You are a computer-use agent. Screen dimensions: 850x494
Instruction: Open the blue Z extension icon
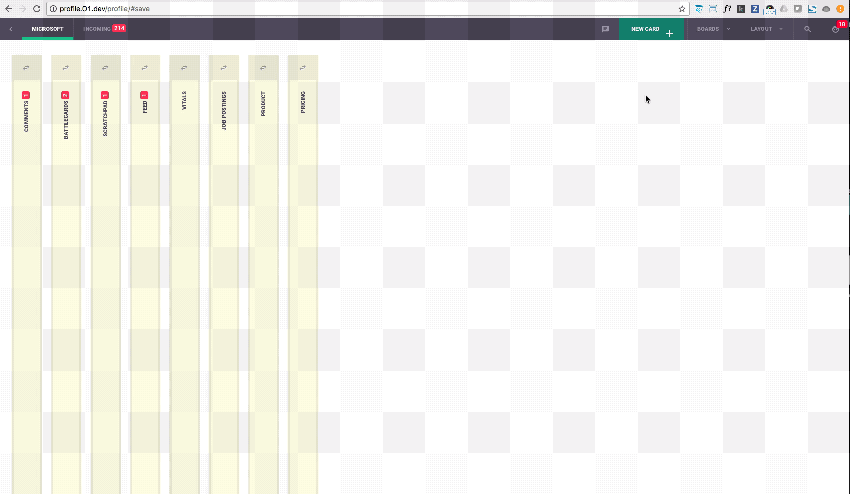pyautogui.click(x=755, y=9)
